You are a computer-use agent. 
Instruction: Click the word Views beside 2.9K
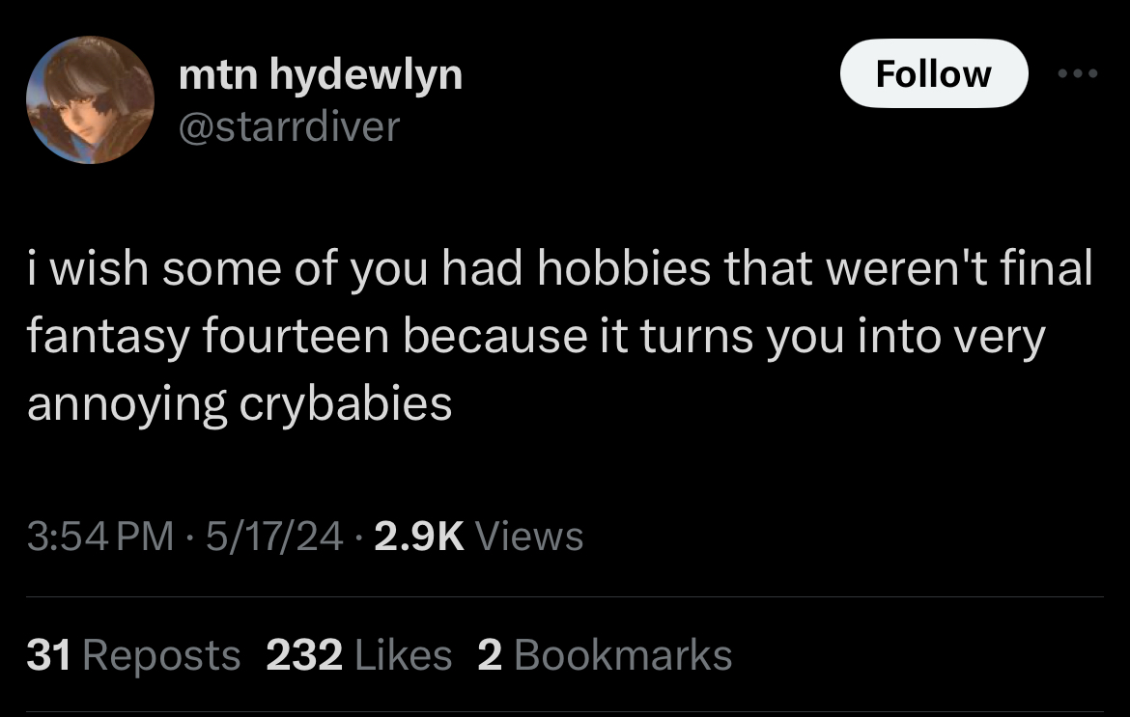pyautogui.click(x=529, y=537)
